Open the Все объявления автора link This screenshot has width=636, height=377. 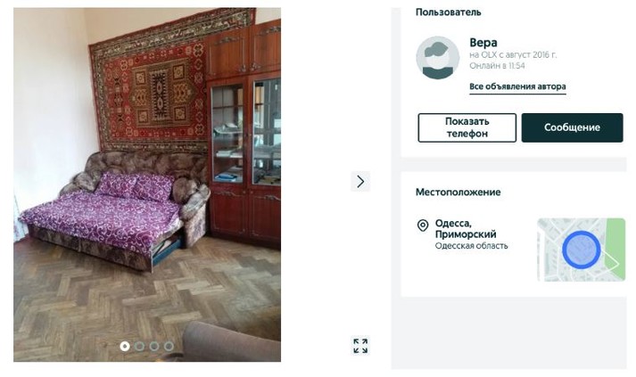click(517, 86)
